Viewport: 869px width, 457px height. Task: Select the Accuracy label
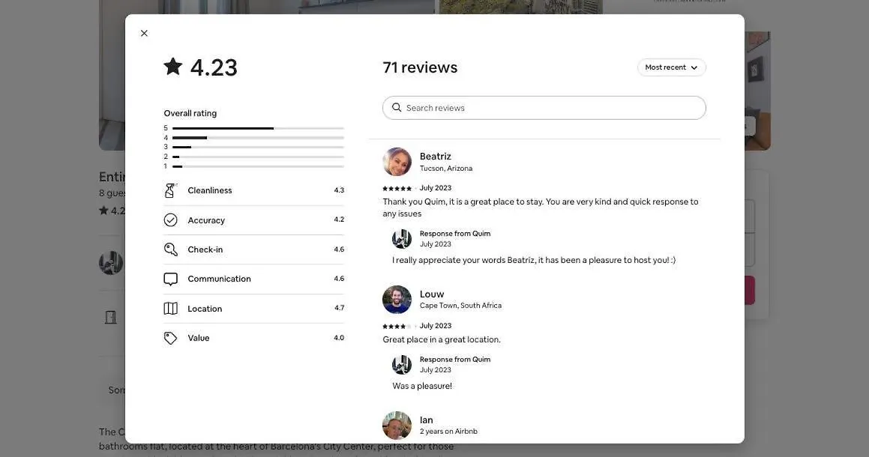(206, 220)
